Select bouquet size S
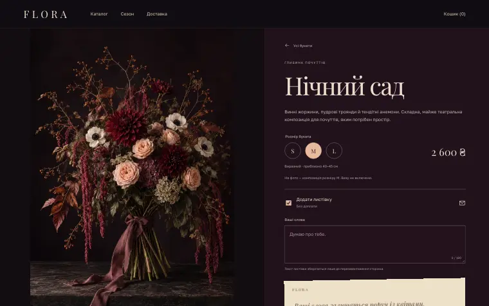Viewport: 489px width, 306px height. coord(293,151)
